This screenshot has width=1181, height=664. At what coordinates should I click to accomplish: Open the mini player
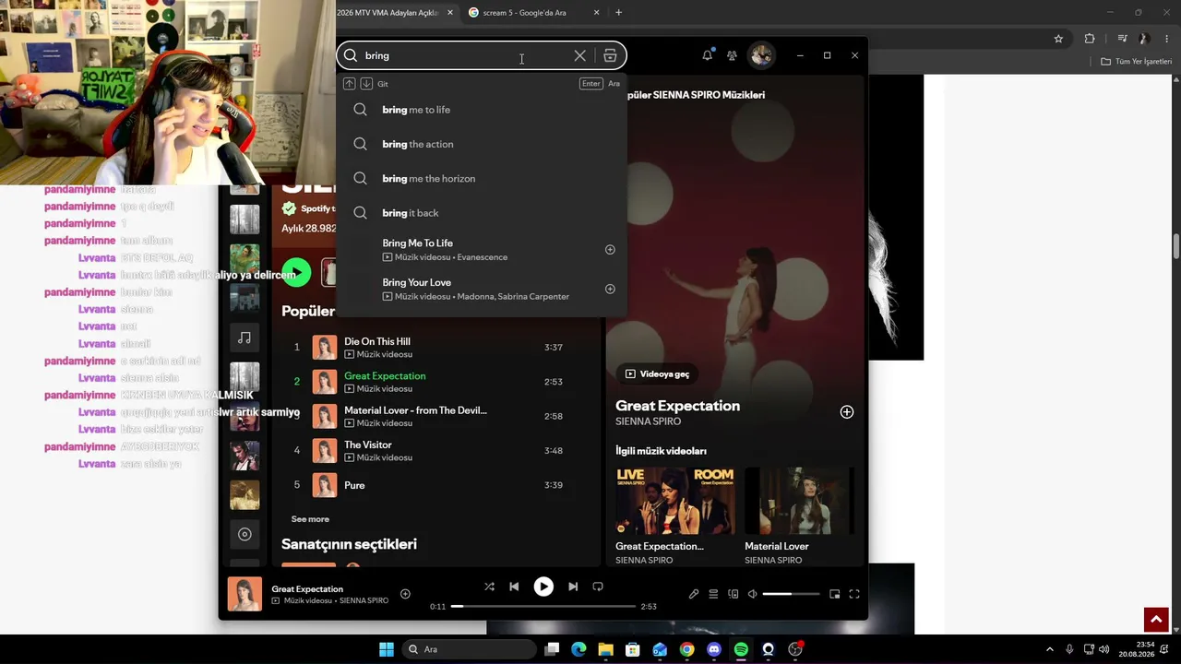835,594
